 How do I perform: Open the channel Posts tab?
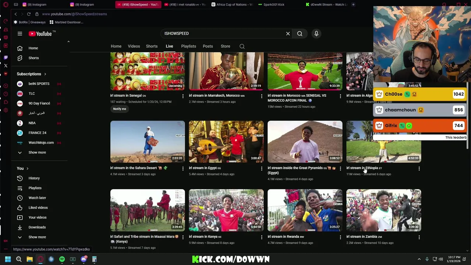[208, 46]
